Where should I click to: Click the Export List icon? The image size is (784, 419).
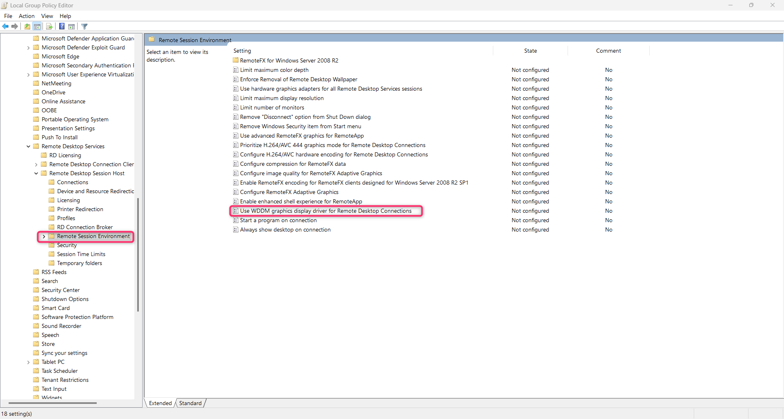click(49, 26)
